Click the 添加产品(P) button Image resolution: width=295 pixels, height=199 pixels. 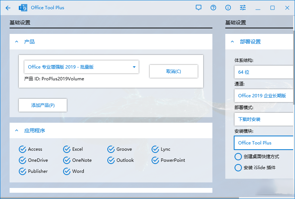[43, 105]
